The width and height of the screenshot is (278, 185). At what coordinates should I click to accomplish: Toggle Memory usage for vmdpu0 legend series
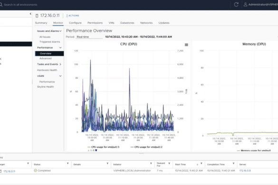coord(254,150)
